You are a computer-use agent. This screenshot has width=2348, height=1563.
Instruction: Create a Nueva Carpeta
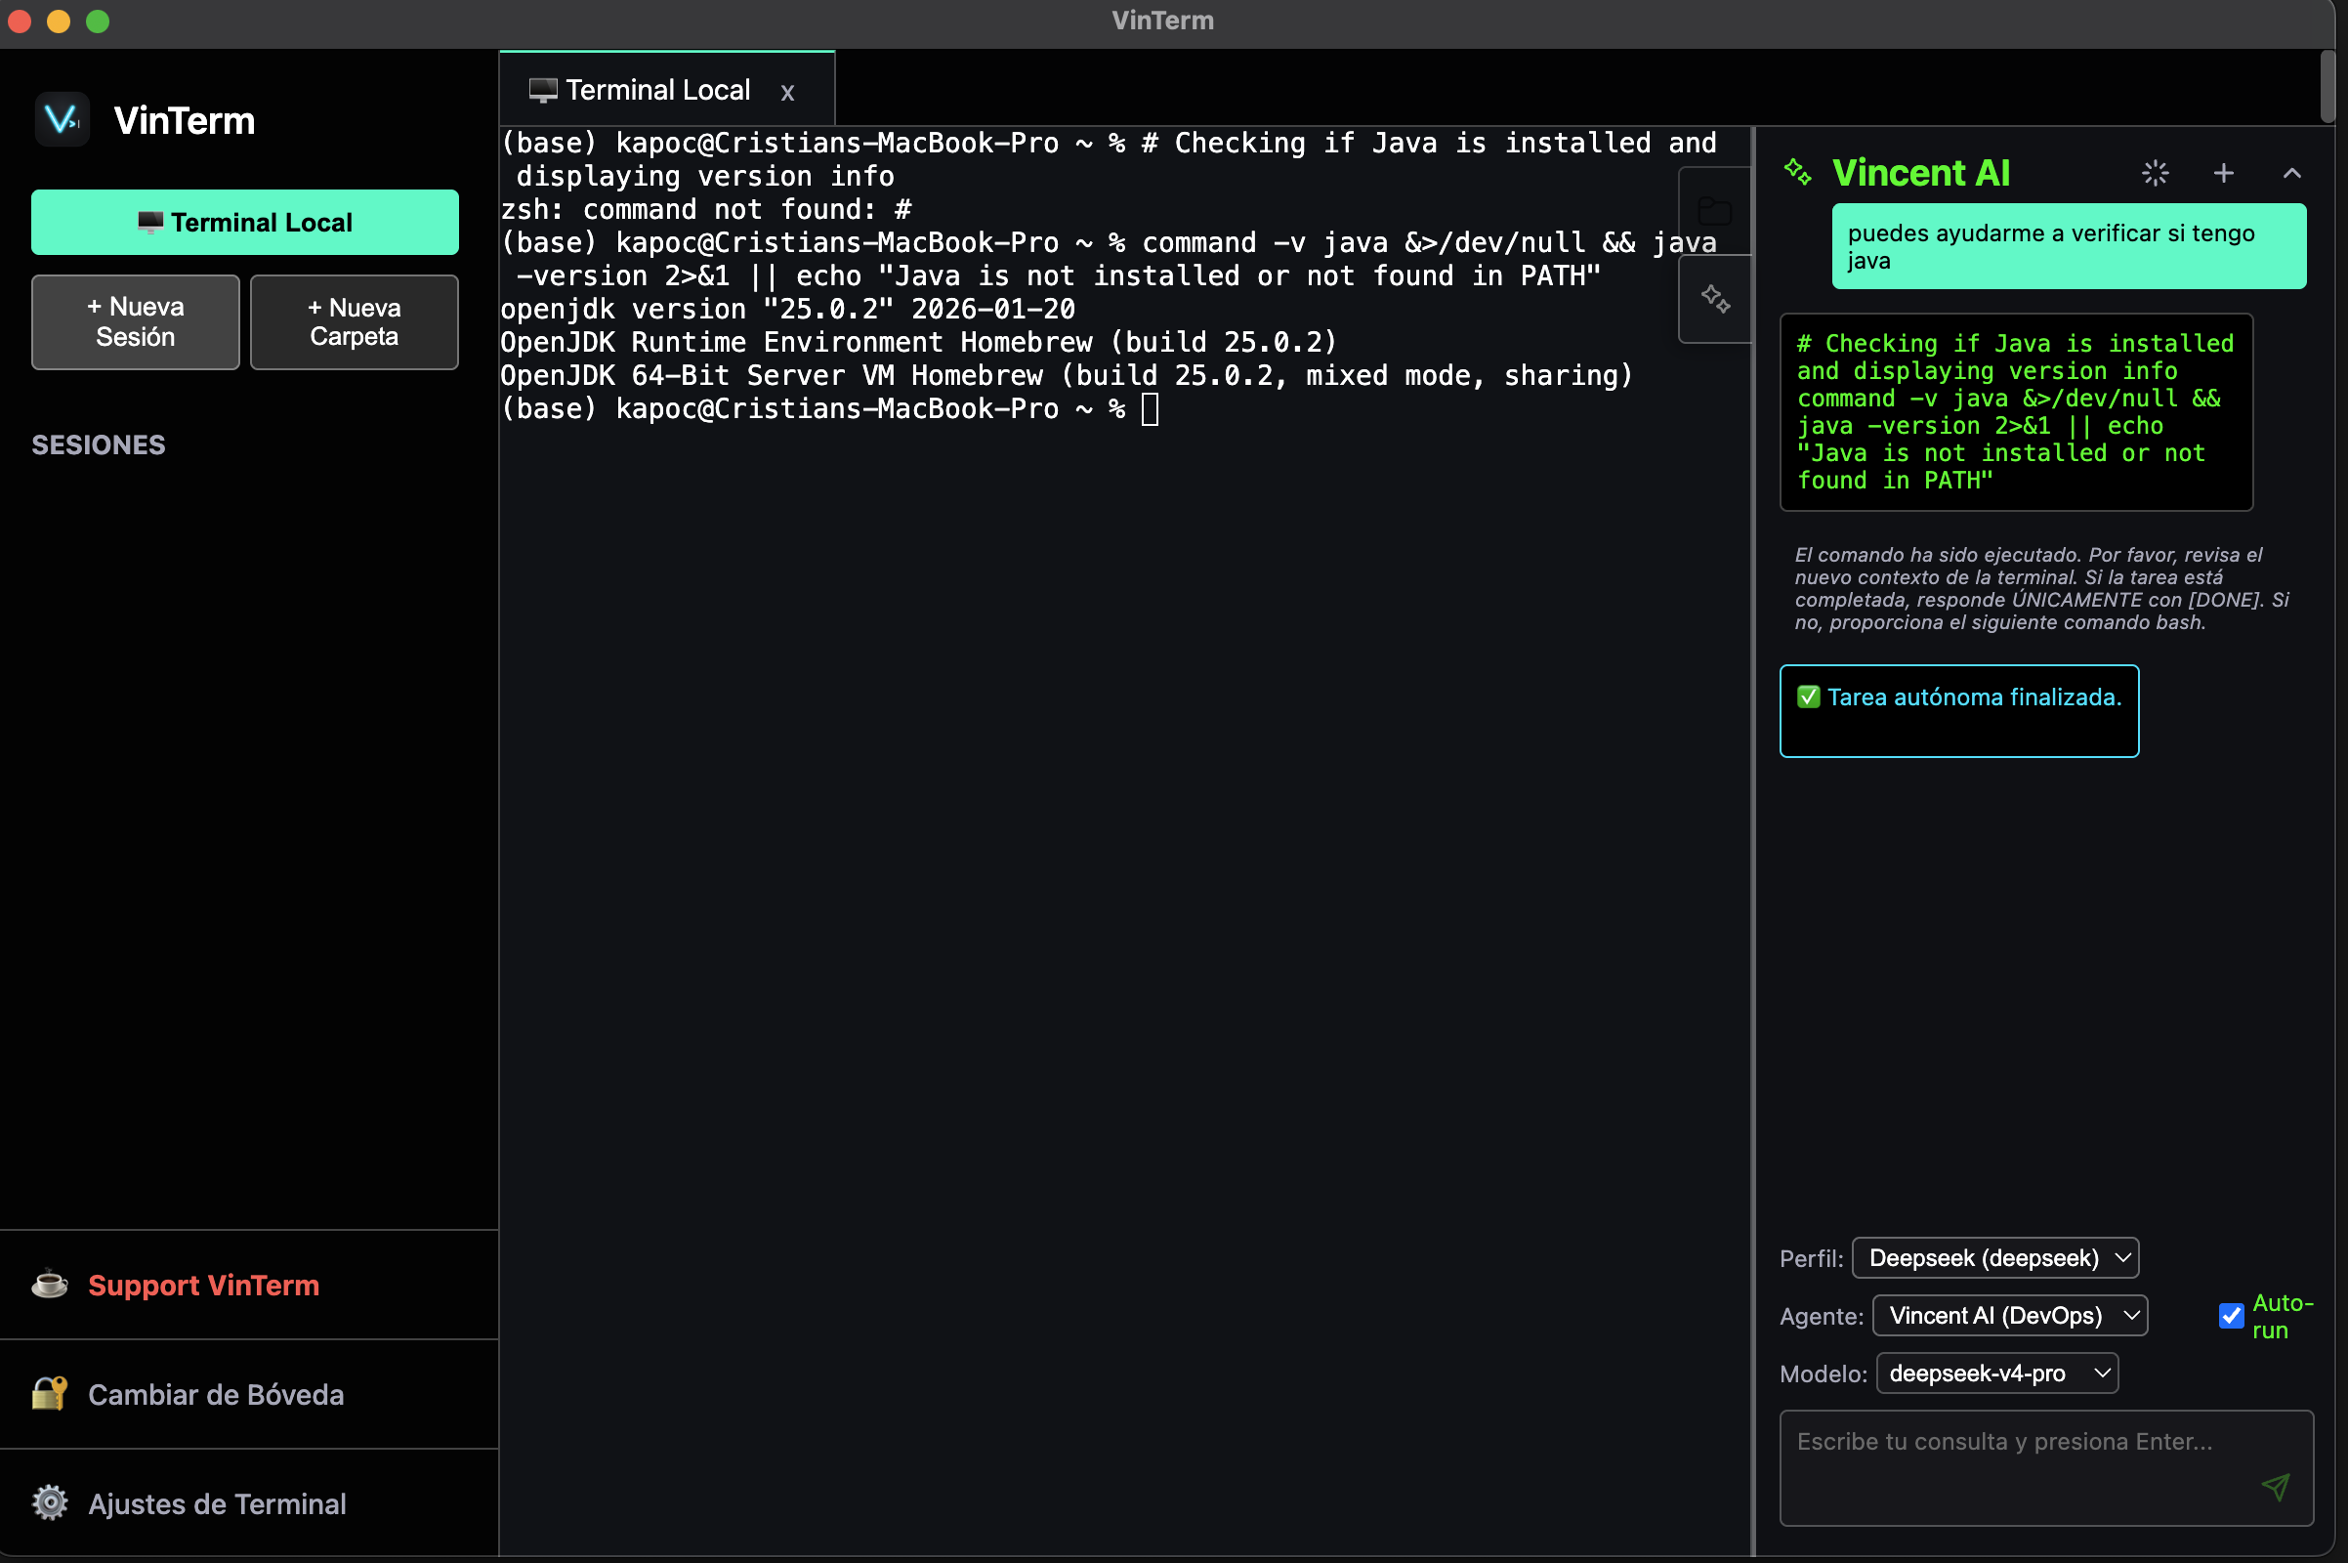coord(354,322)
